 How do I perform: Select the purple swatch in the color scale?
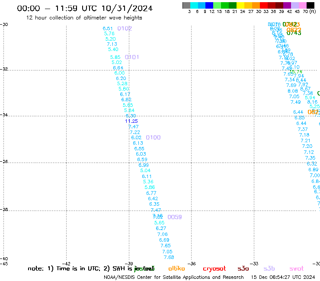287,5
